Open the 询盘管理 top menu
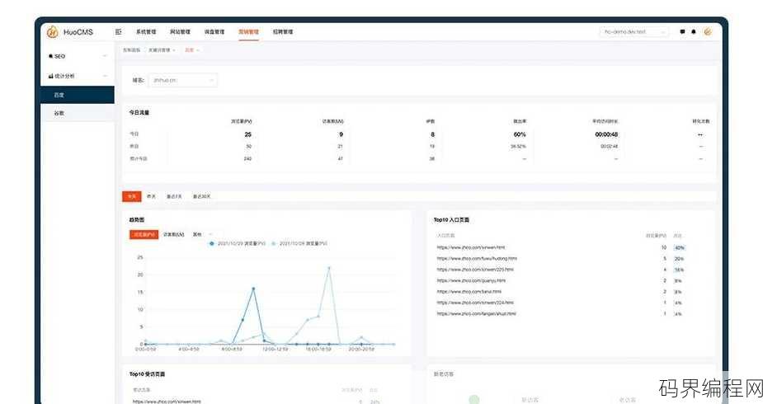This screenshot has width=763, height=404. (214, 31)
